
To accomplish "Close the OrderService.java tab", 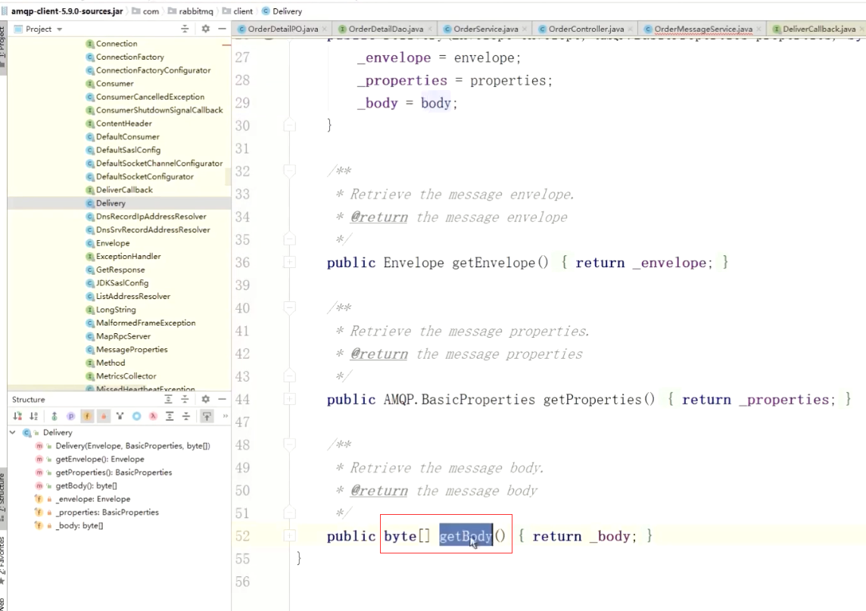I will (524, 29).
